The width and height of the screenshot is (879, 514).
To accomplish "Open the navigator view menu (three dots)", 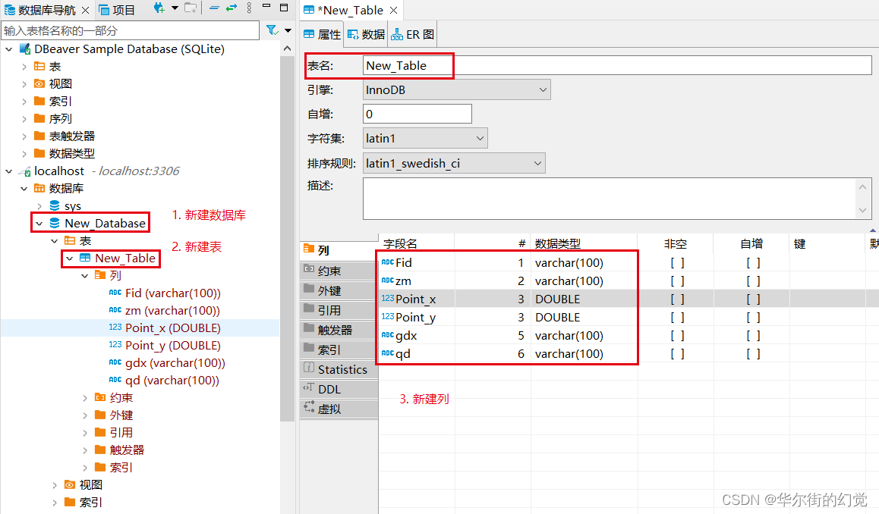I will [x=249, y=8].
